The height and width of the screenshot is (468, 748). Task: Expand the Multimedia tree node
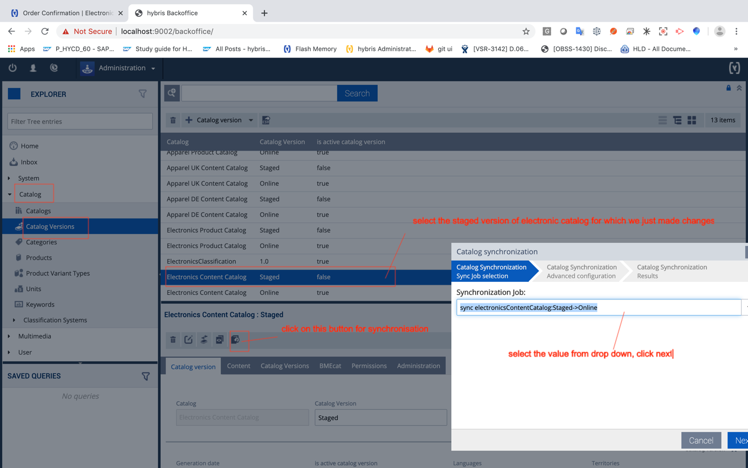tap(9, 336)
